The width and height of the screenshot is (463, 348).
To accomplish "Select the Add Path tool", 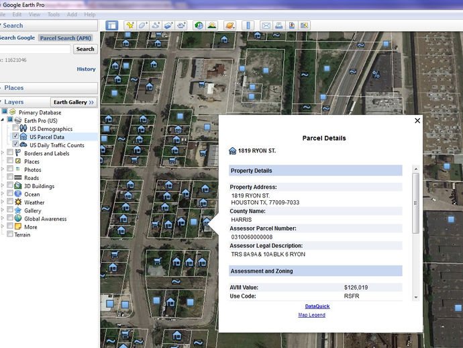I will click(x=156, y=26).
